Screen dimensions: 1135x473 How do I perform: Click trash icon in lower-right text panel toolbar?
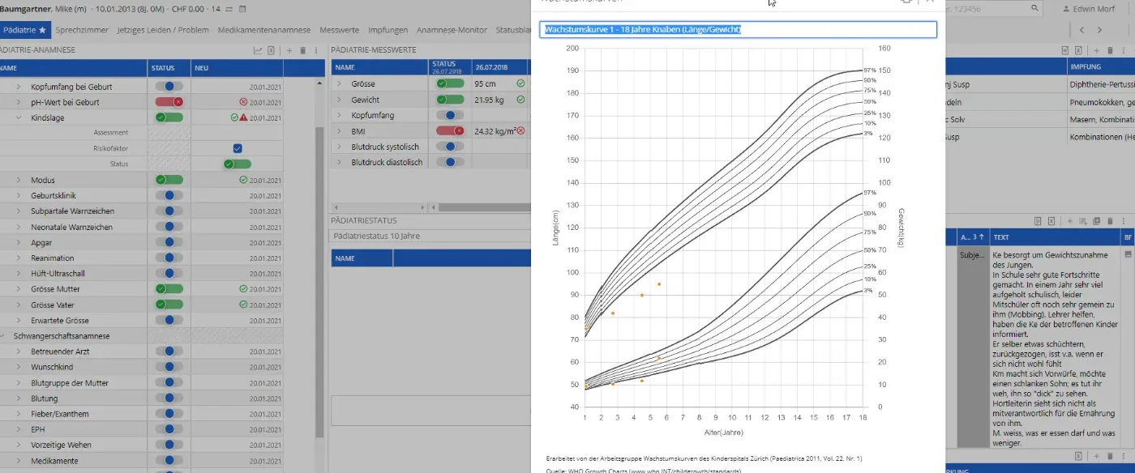1109,220
